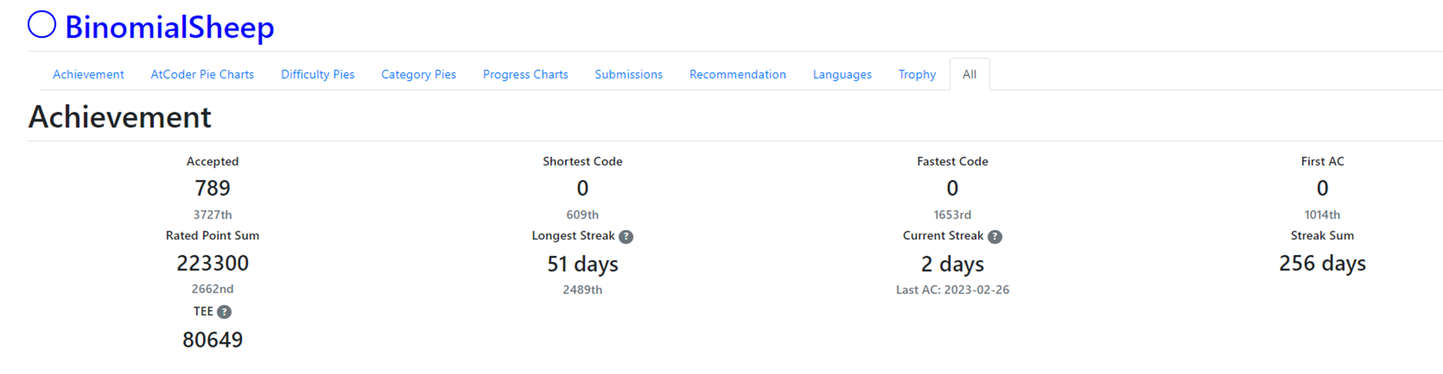Open the Submissions tab

point(629,74)
